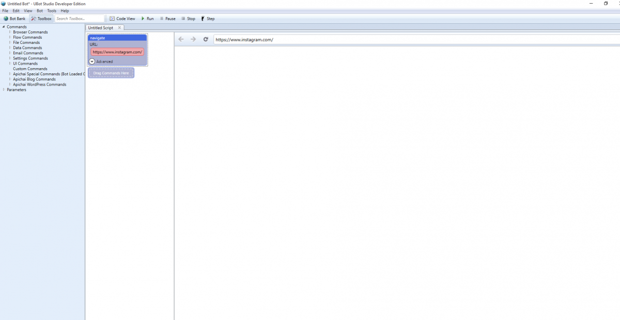Expand Data Commands category
The width and height of the screenshot is (620, 320).
click(10, 47)
